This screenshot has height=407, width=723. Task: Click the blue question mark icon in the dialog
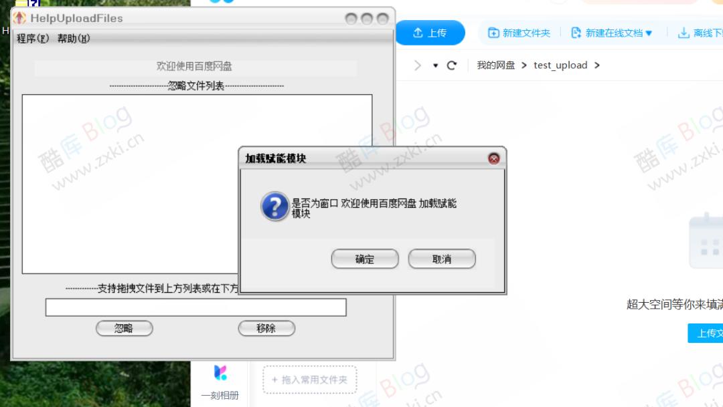[275, 208]
